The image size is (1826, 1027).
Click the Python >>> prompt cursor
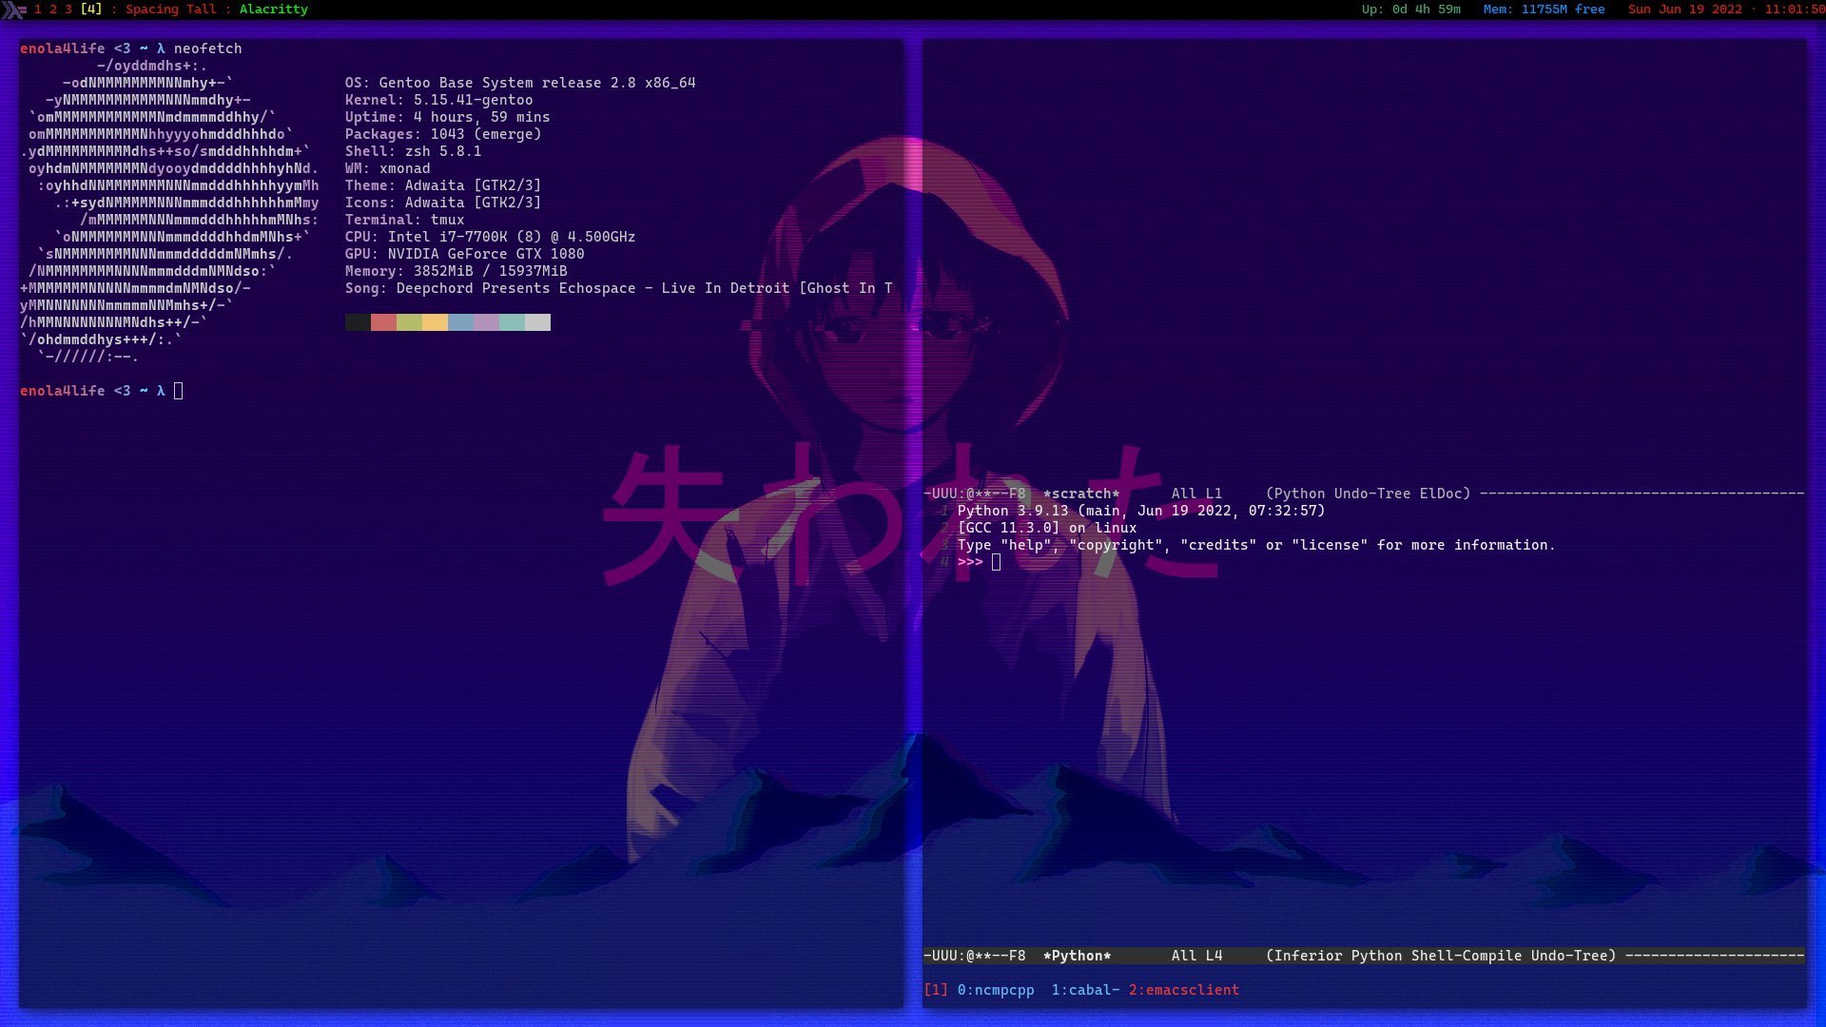pos(996,562)
